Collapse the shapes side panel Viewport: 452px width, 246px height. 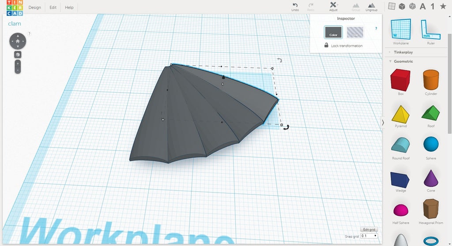(x=383, y=123)
